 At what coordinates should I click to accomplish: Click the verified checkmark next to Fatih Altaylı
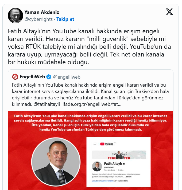pos(124,164)
